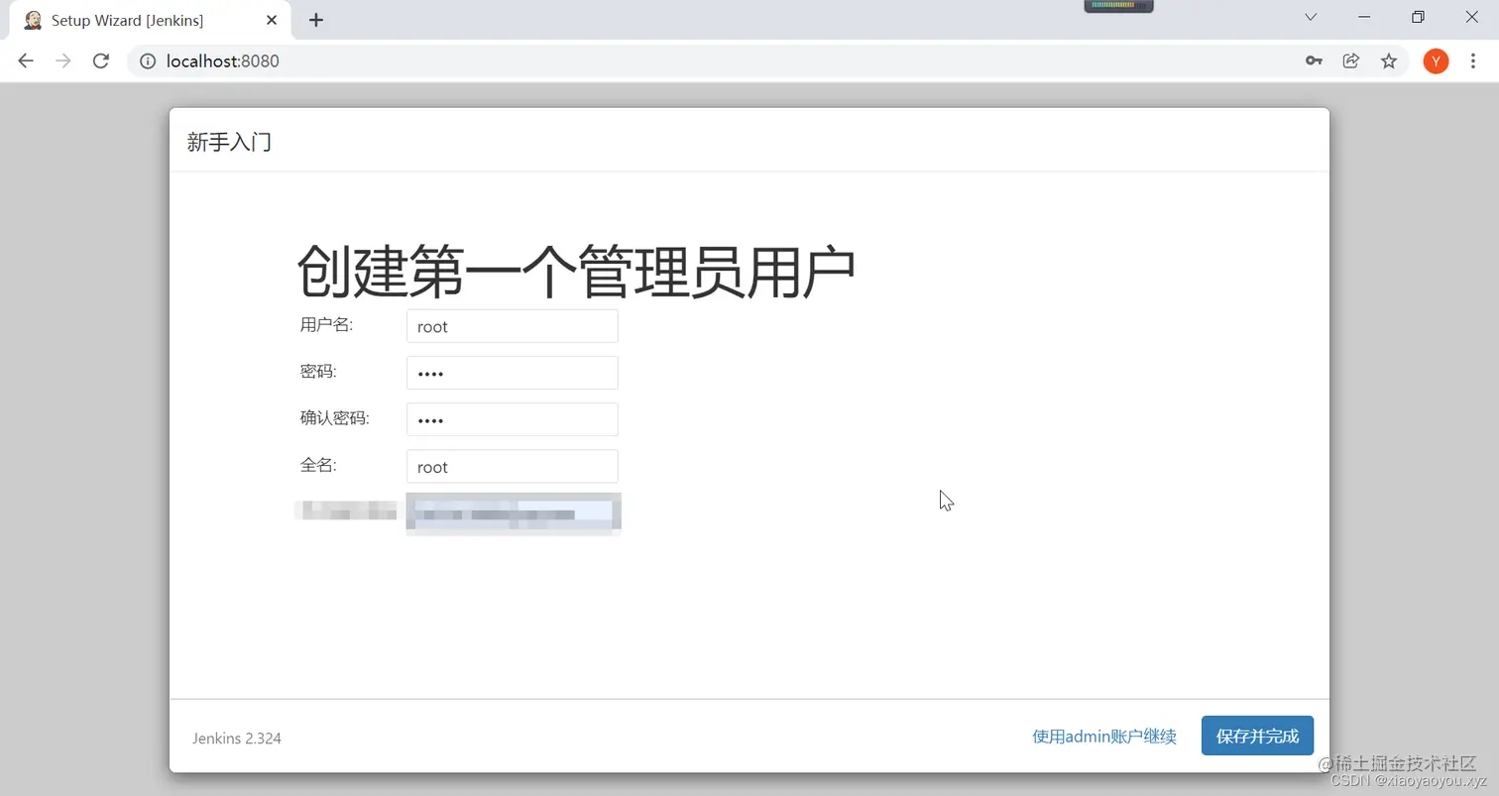Click the chevron near window controls

point(1311,17)
